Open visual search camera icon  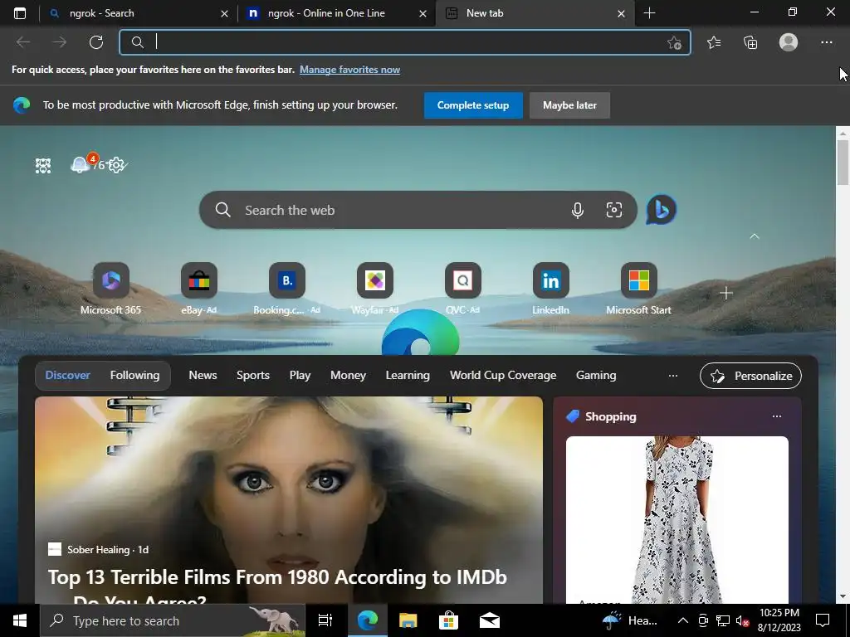pos(613,210)
